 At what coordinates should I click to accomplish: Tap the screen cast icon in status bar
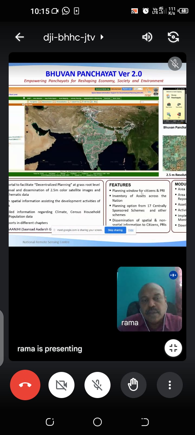pyautogui.click(x=134, y=11)
